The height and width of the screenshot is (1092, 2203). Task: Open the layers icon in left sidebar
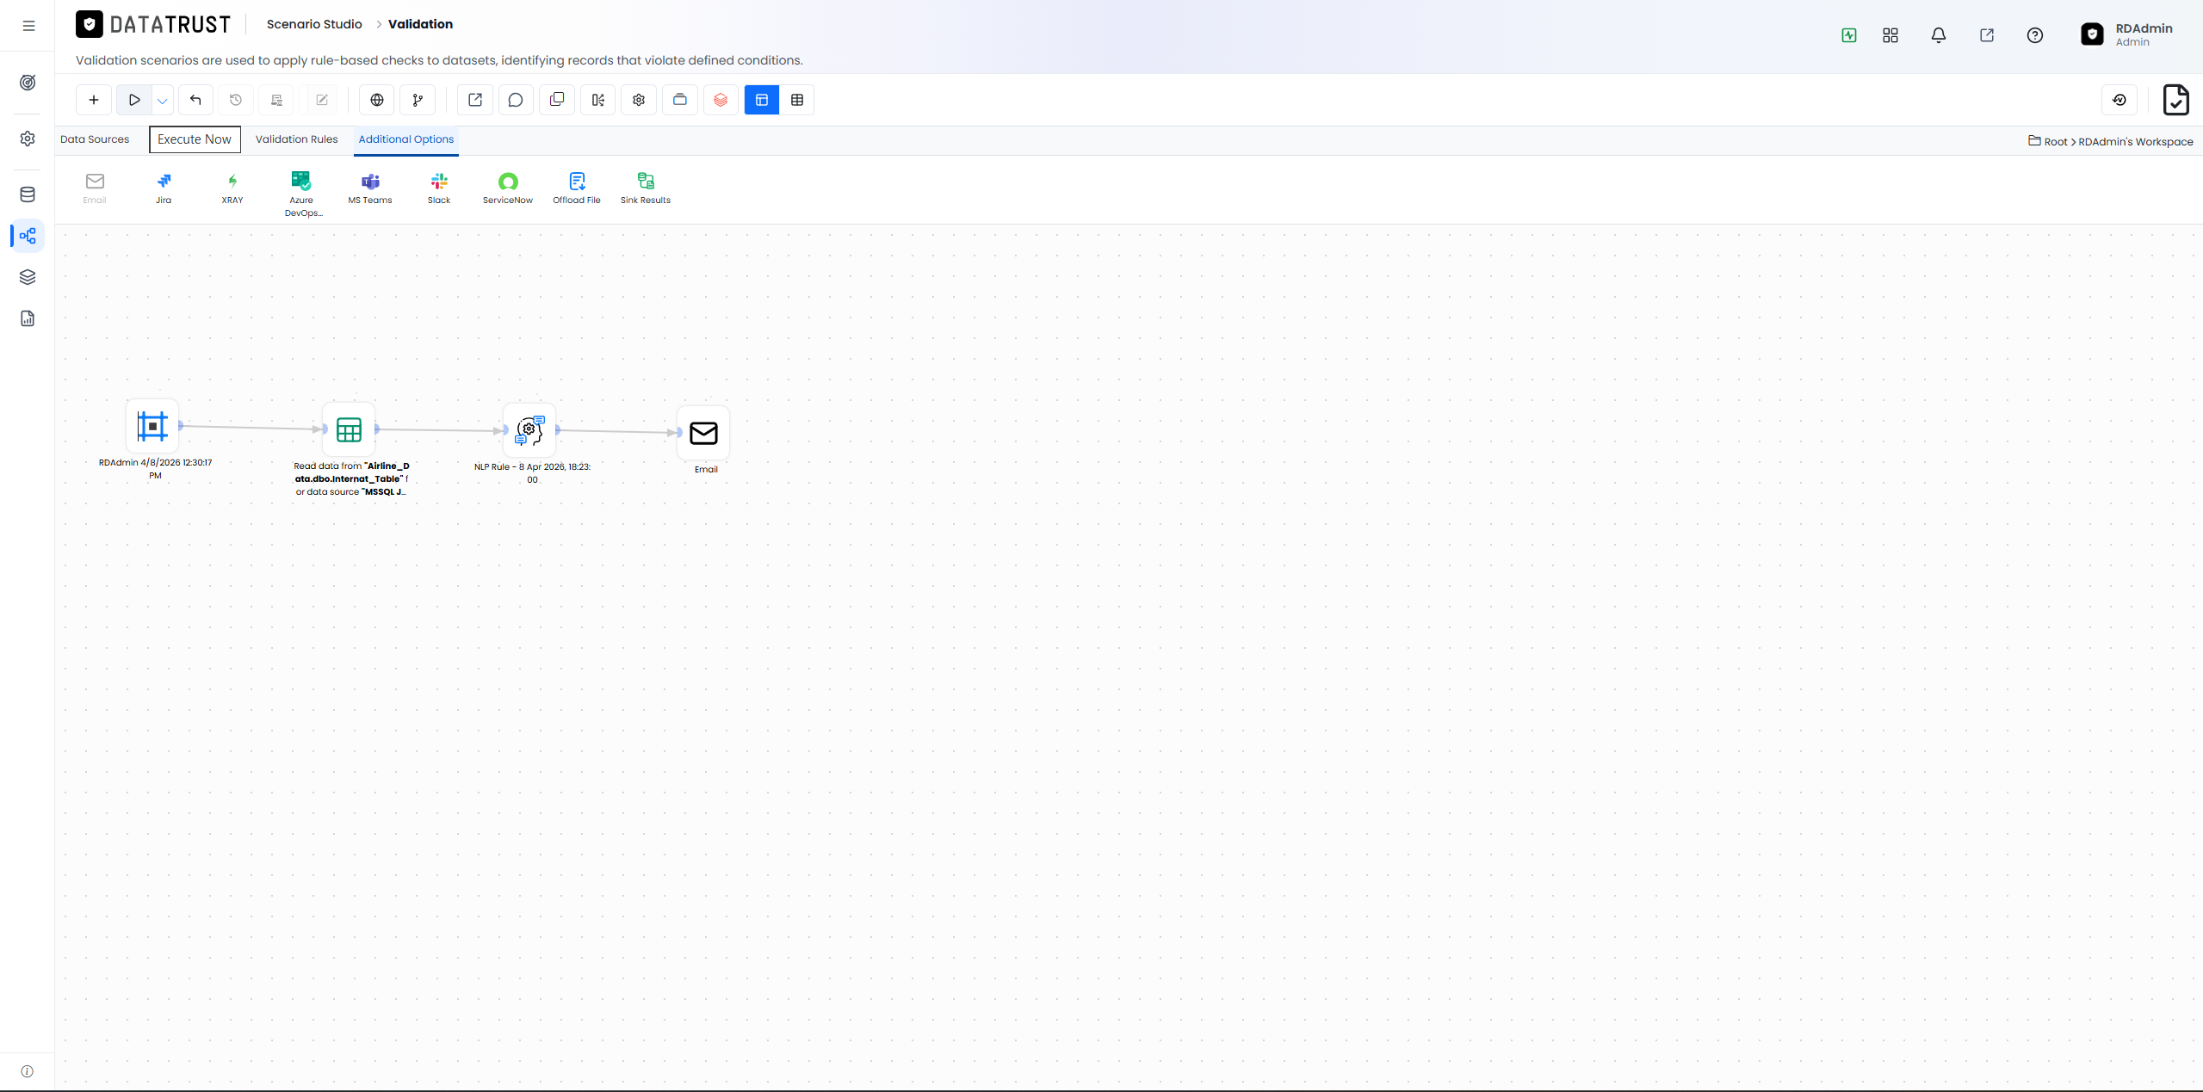pyautogui.click(x=28, y=277)
